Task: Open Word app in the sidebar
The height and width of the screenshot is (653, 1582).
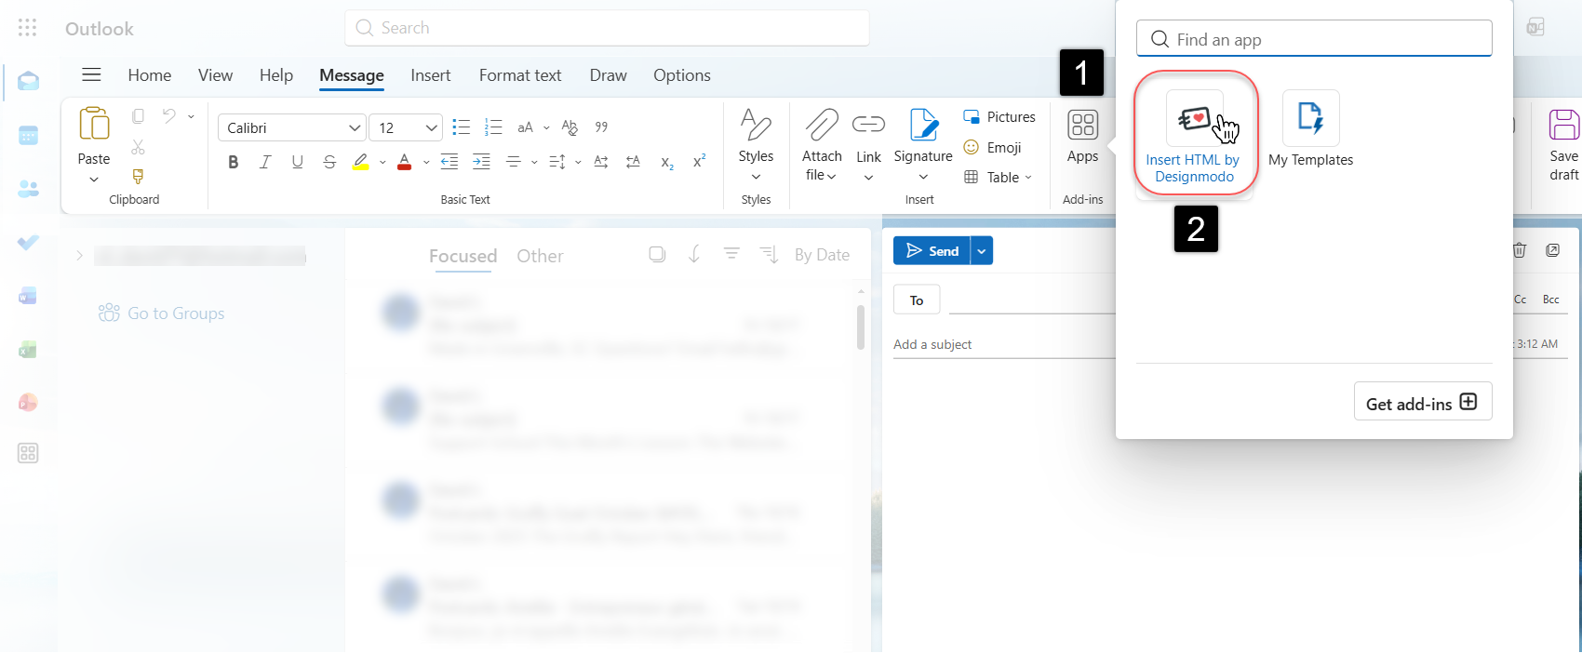Action: click(x=28, y=296)
